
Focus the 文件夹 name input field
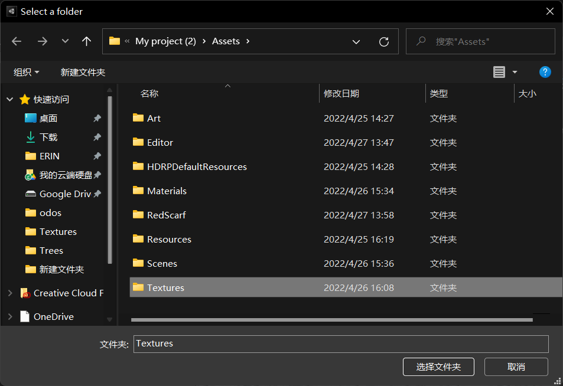point(341,344)
